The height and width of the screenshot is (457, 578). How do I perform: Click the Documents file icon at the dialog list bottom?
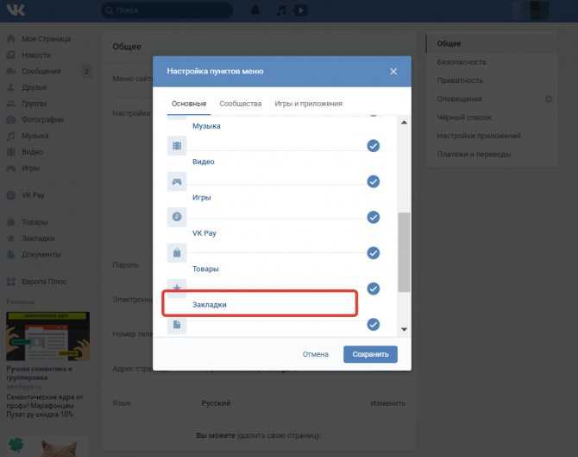click(177, 325)
